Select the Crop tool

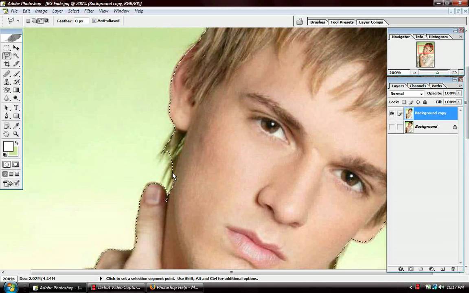click(7, 64)
